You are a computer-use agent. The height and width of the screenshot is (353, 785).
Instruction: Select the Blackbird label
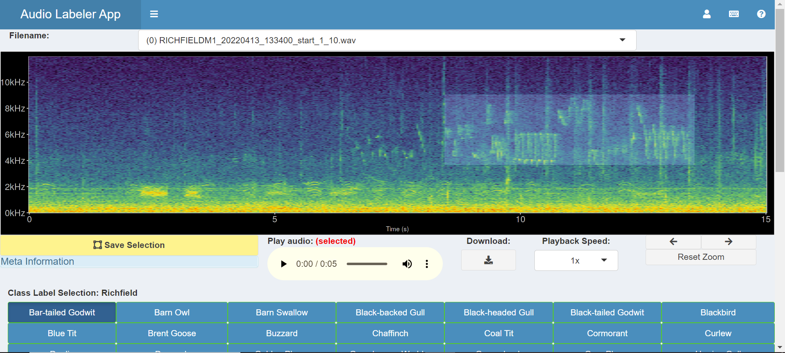pyautogui.click(x=718, y=313)
